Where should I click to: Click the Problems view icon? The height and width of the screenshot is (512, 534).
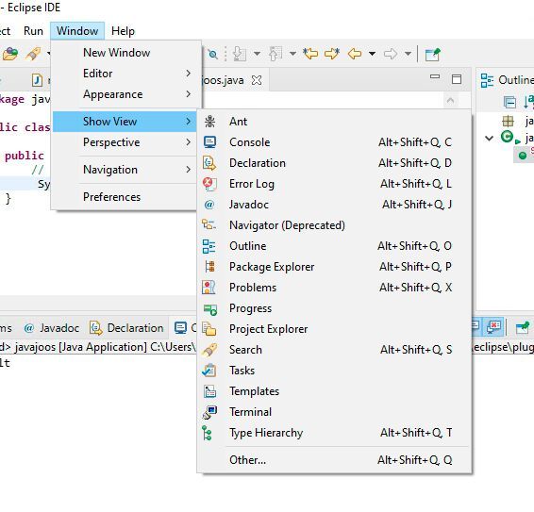pos(209,288)
